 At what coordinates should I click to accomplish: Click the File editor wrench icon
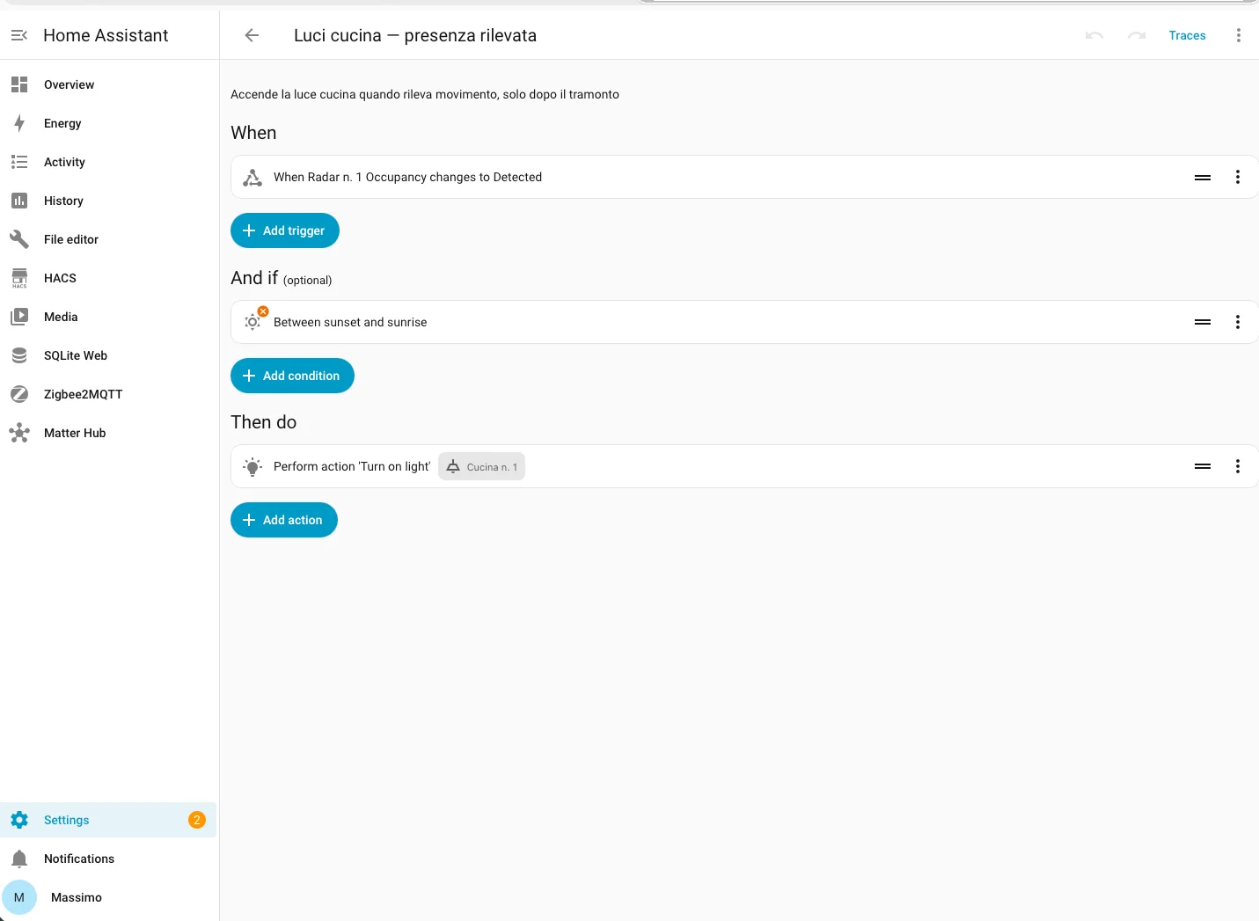[x=19, y=239]
